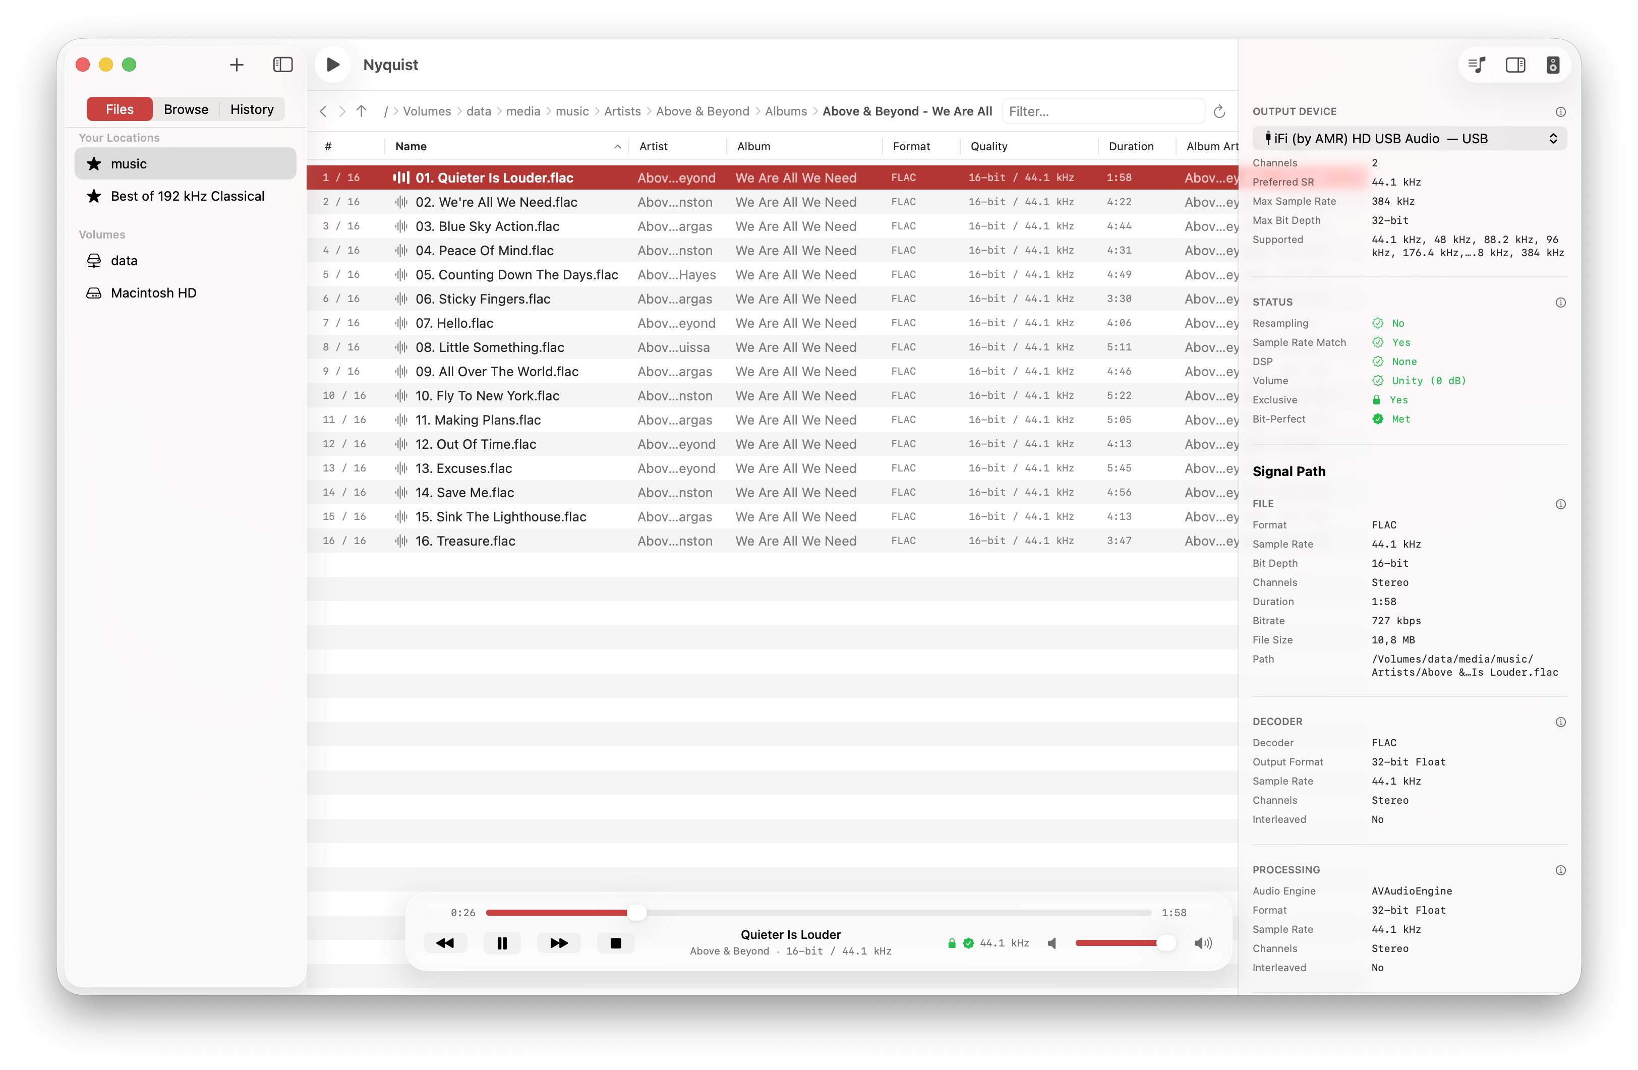
Task: Sort by the Name column header
Action: point(506,147)
